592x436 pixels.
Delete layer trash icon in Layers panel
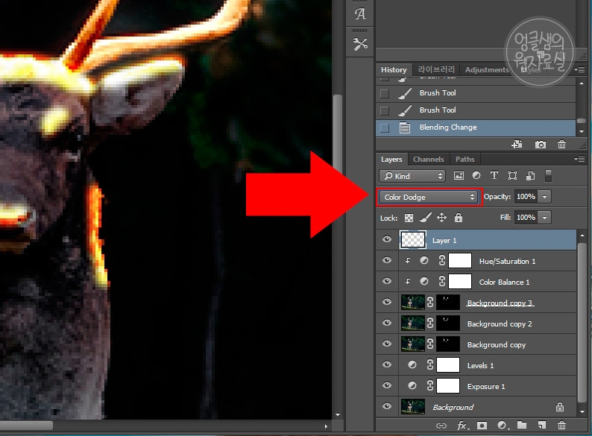tap(561, 426)
